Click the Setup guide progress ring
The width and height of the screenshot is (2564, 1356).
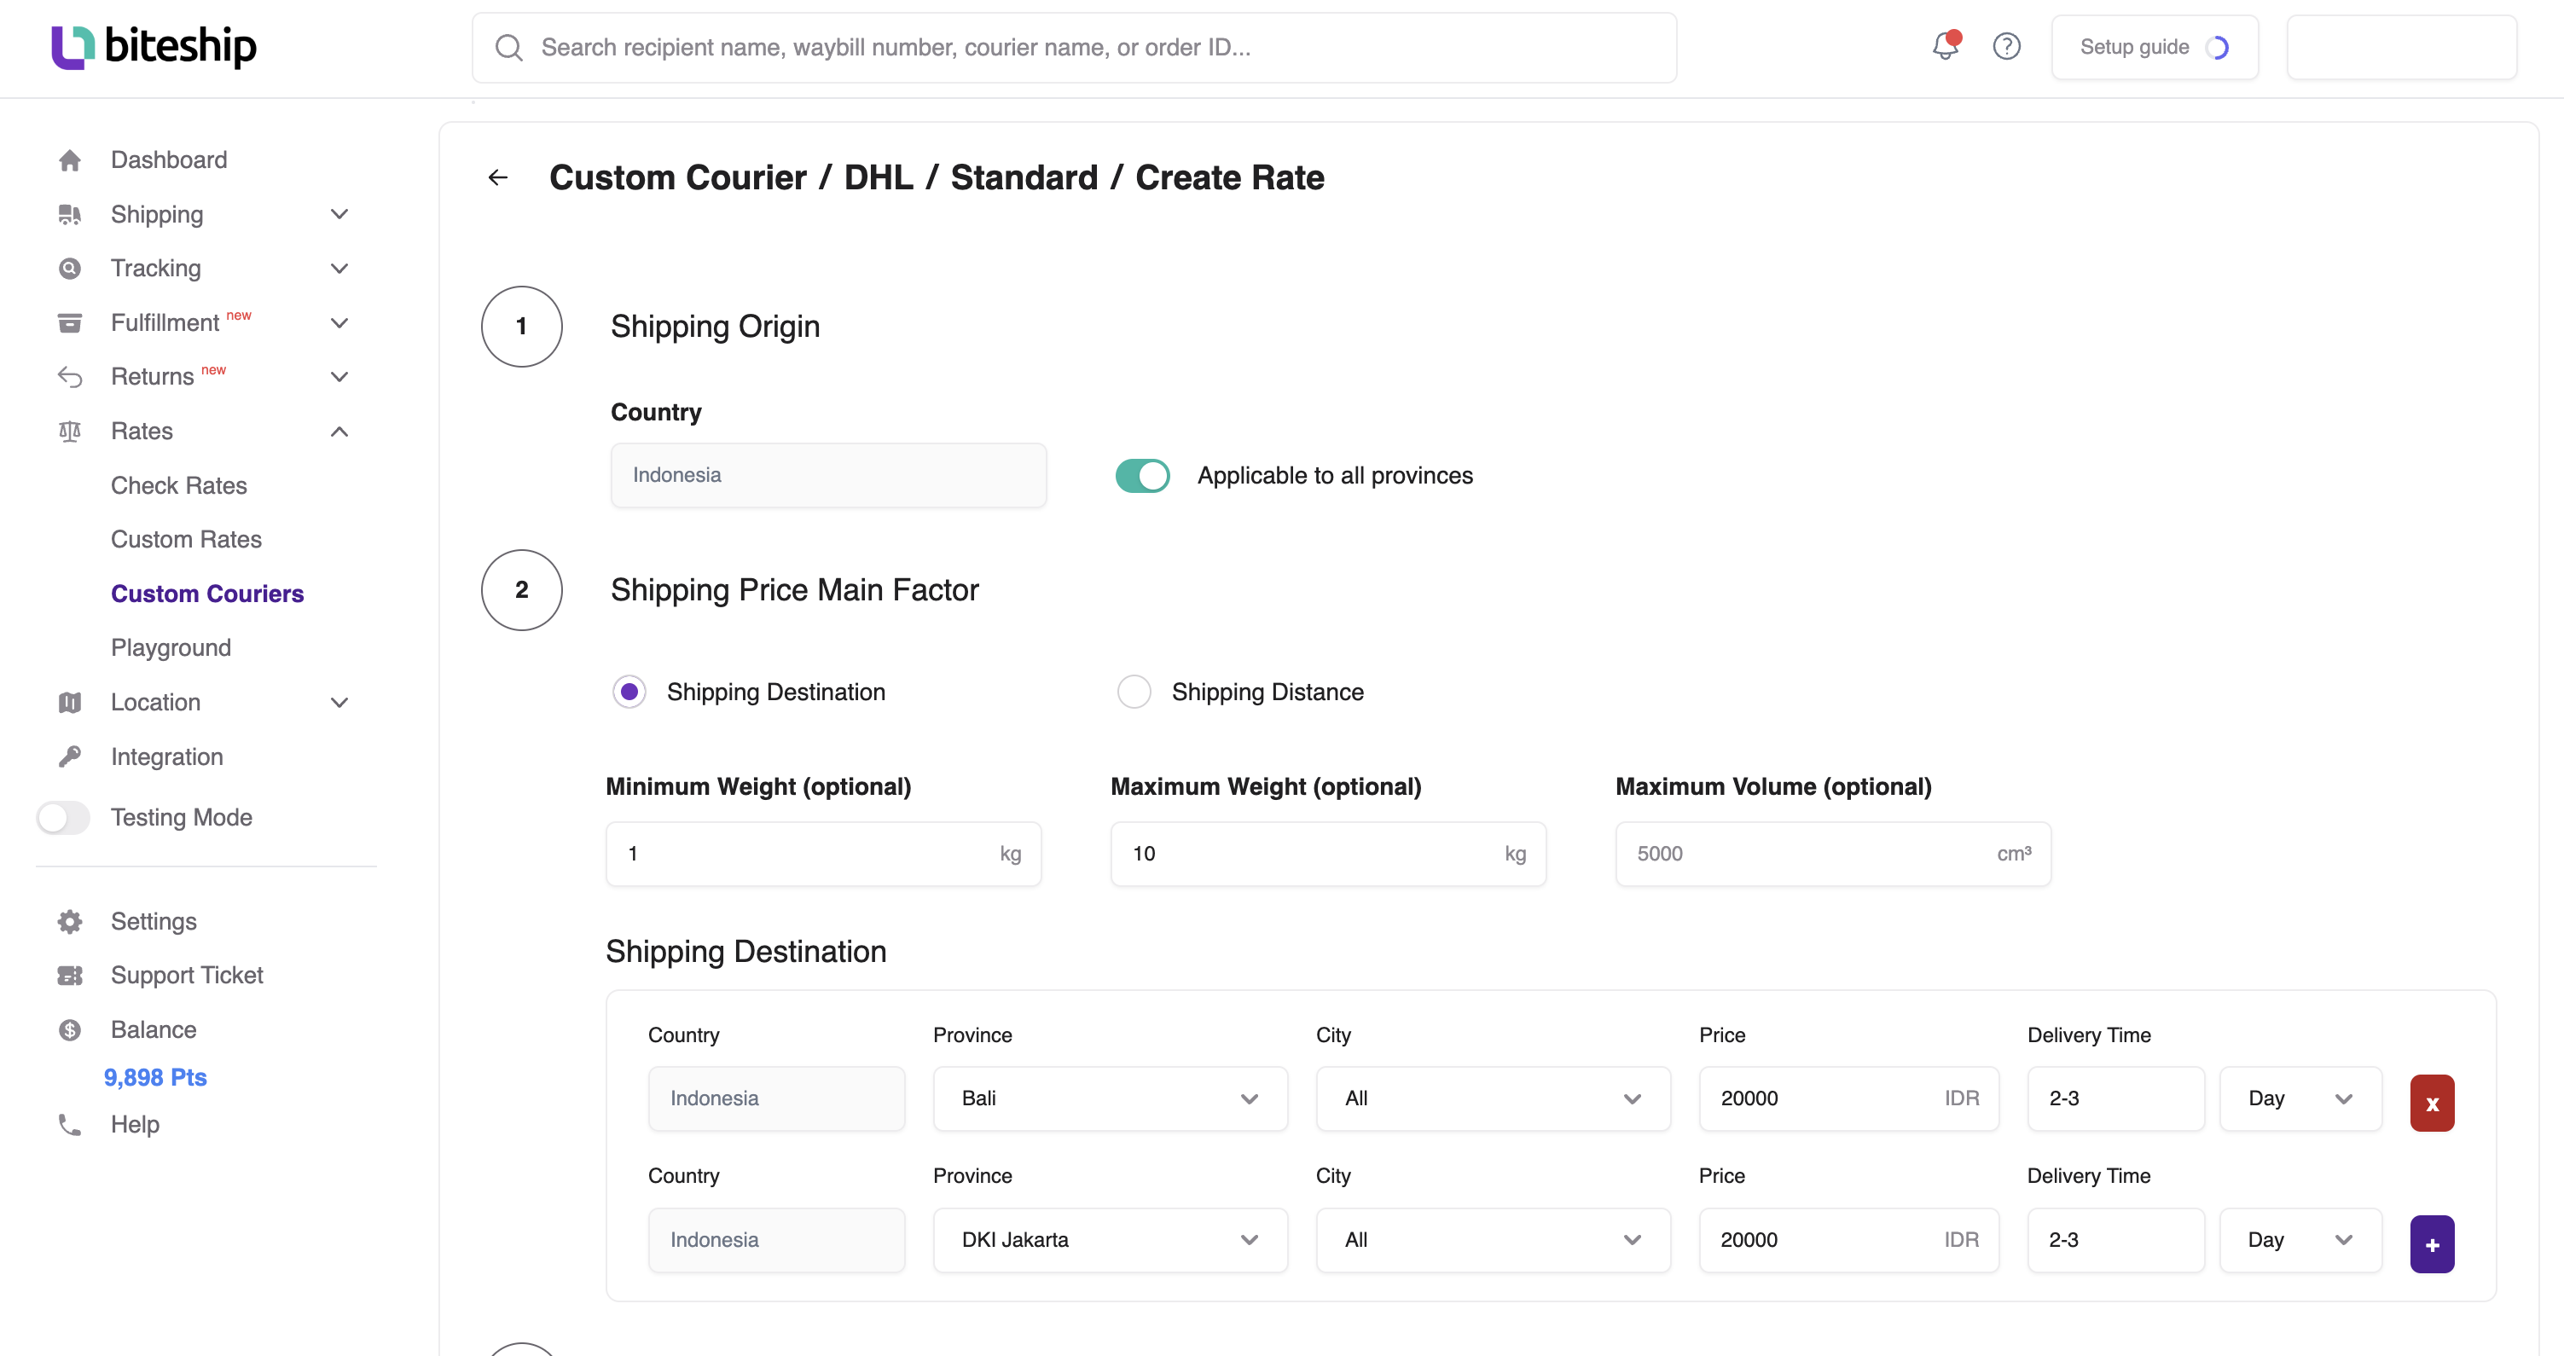pos(2218,48)
